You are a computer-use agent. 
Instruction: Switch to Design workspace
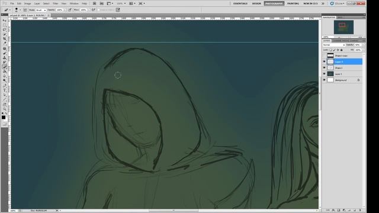click(x=256, y=4)
